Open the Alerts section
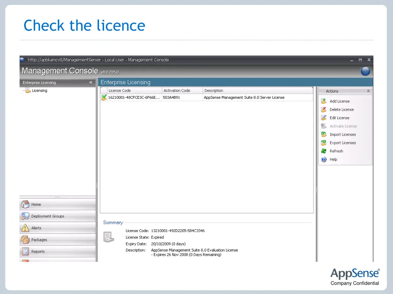Screen dimensions: 393x294 tap(58, 228)
